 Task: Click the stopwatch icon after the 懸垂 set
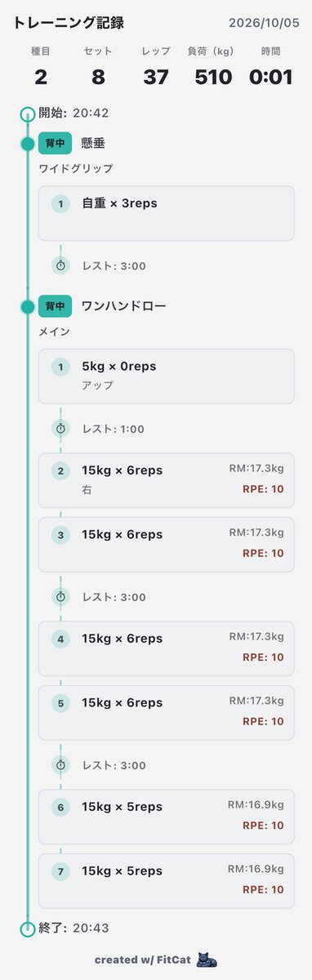point(60,265)
